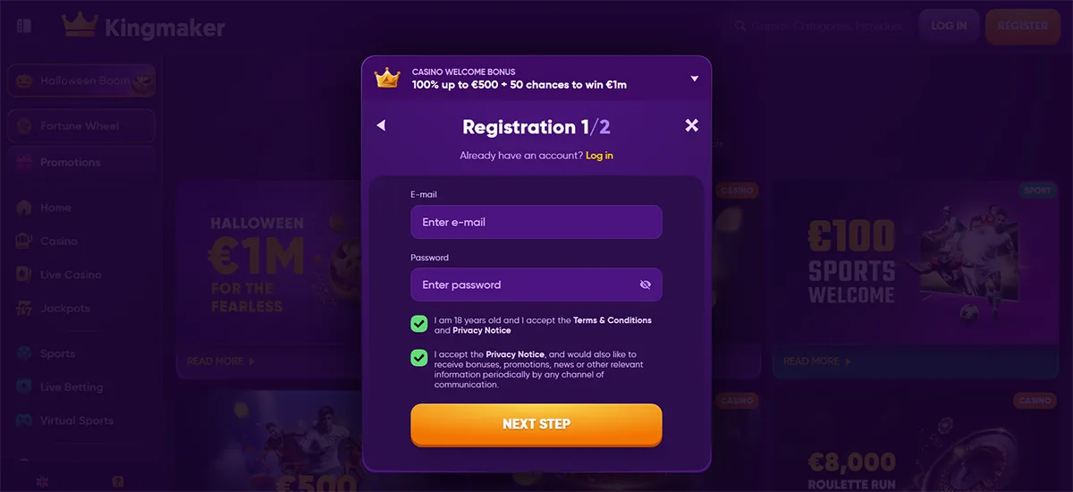Open the Terms & Conditions link
The image size is (1073, 492).
613,320
